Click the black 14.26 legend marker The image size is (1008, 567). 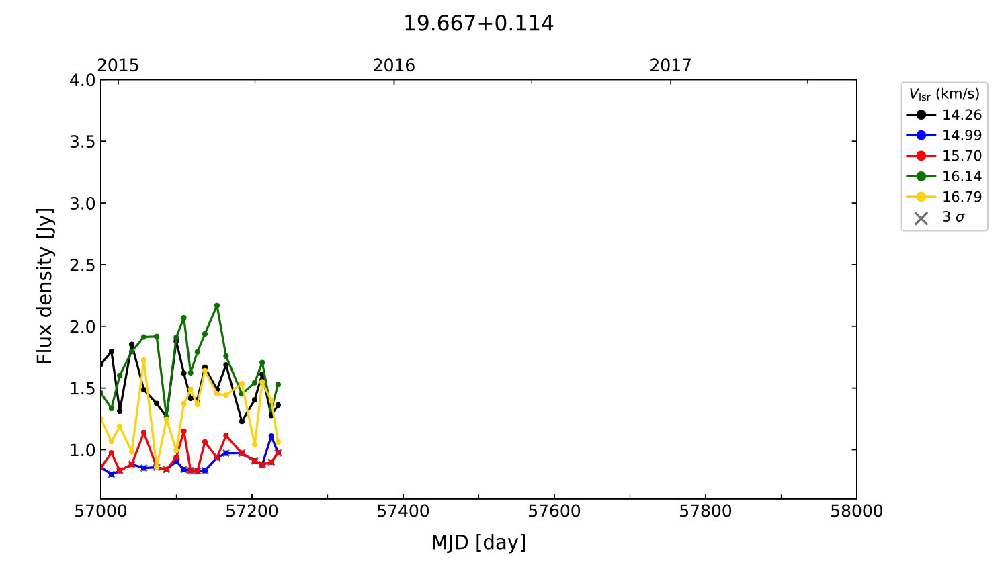921,115
